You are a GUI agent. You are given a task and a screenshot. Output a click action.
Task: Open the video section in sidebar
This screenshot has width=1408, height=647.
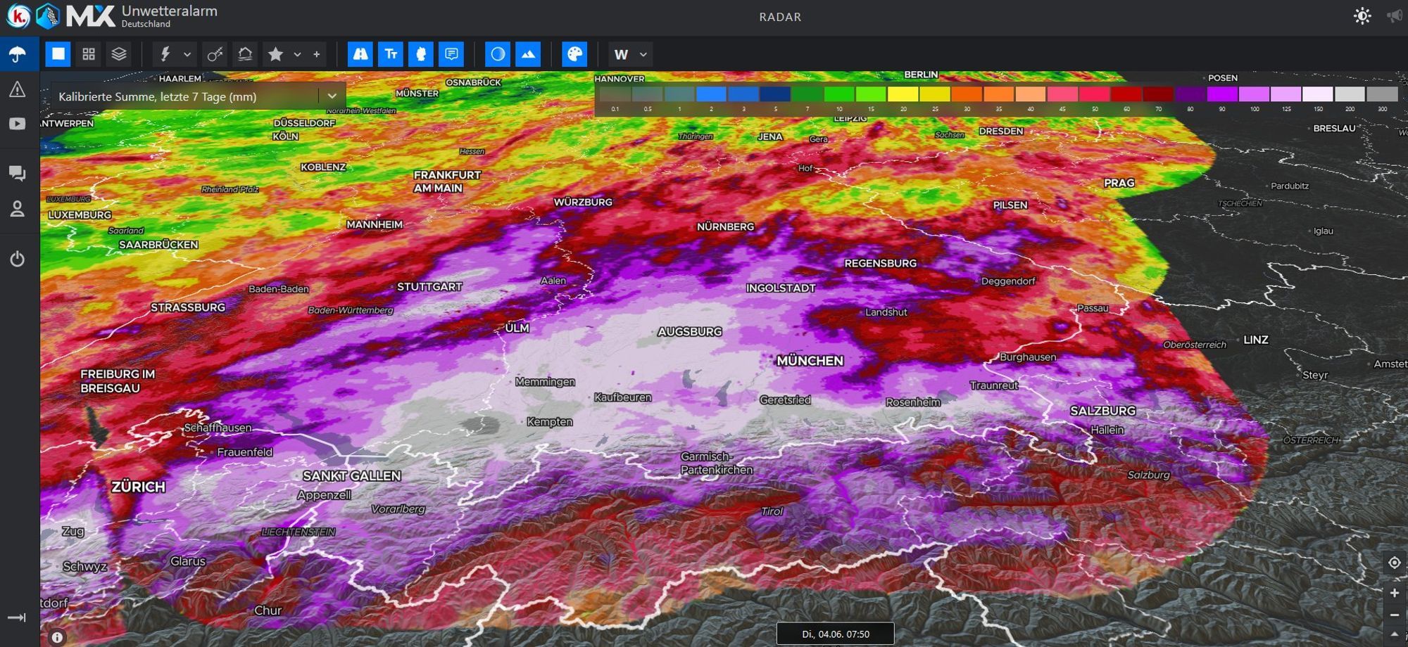(18, 124)
